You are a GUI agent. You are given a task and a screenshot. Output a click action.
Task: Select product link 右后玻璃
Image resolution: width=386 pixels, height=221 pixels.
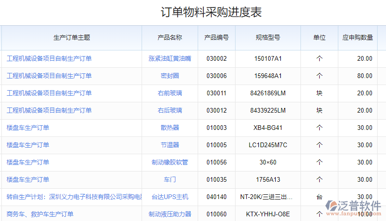(x=170, y=110)
